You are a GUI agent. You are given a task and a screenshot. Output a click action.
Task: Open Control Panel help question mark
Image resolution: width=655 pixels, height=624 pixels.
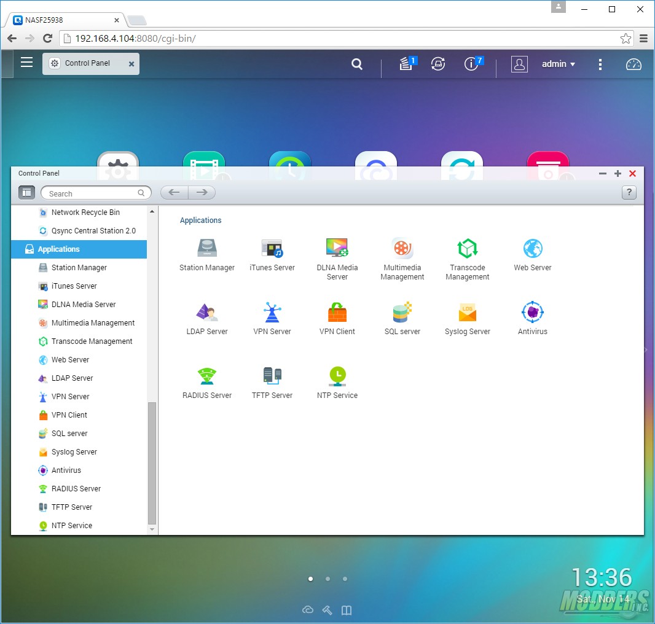pyautogui.click(x=629, y=193)
